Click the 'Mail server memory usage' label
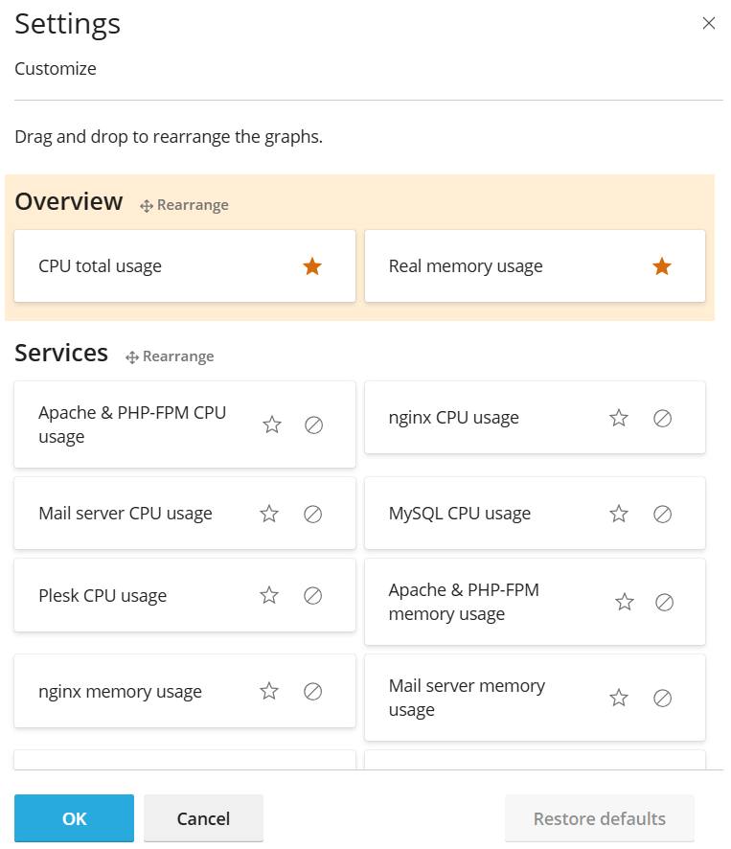The height and width of the screenshot is (849, 731). point(467,698)
